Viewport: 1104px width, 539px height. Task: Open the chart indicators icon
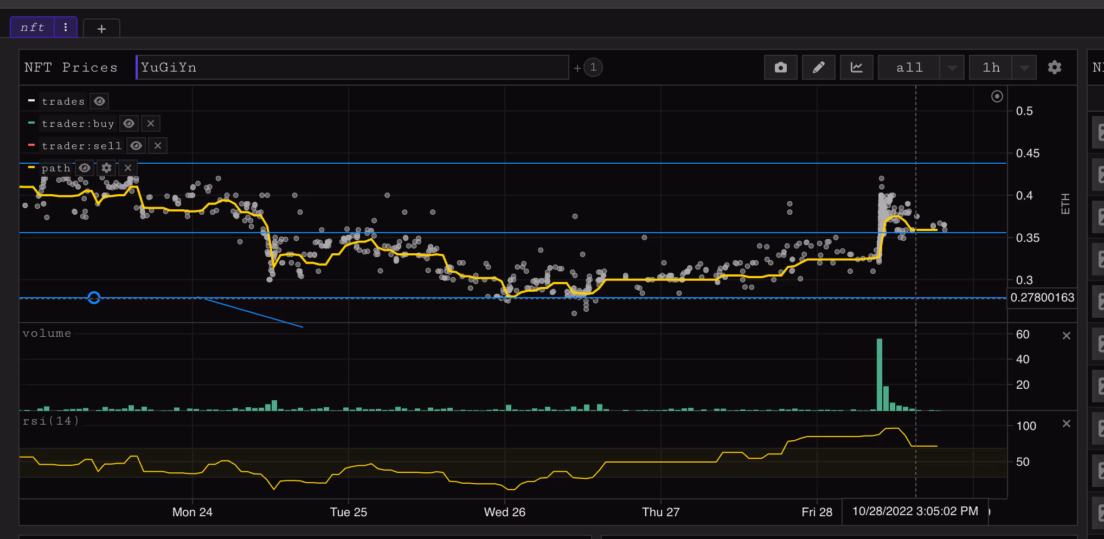click(x=856, y=67)
